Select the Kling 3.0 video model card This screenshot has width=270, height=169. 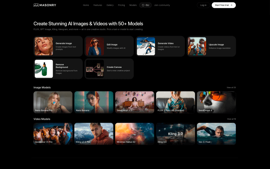[x=176, y=134]
